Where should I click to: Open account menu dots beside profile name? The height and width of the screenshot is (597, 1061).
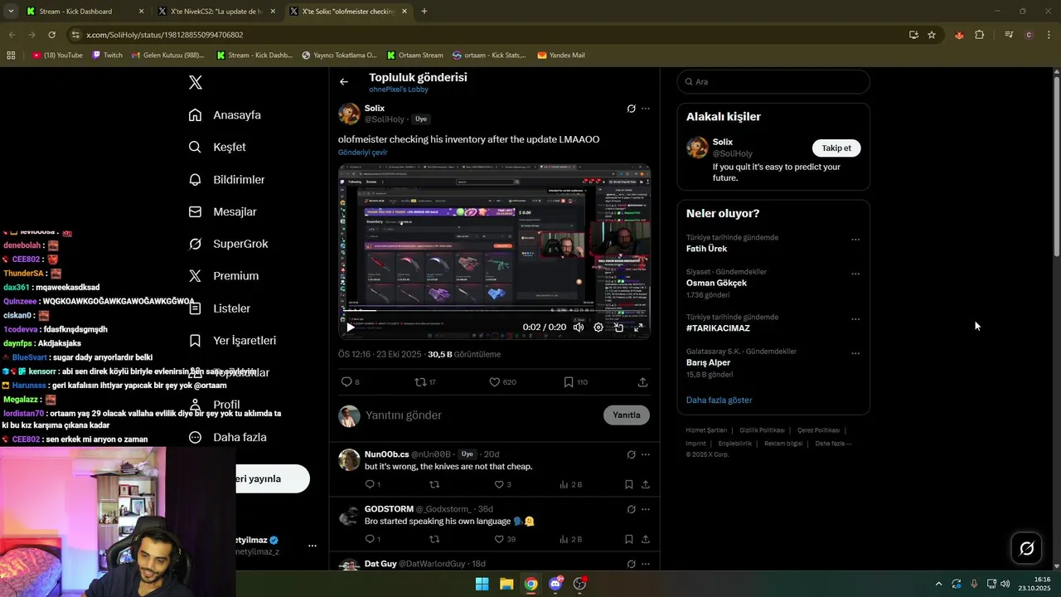coord(312,546)
